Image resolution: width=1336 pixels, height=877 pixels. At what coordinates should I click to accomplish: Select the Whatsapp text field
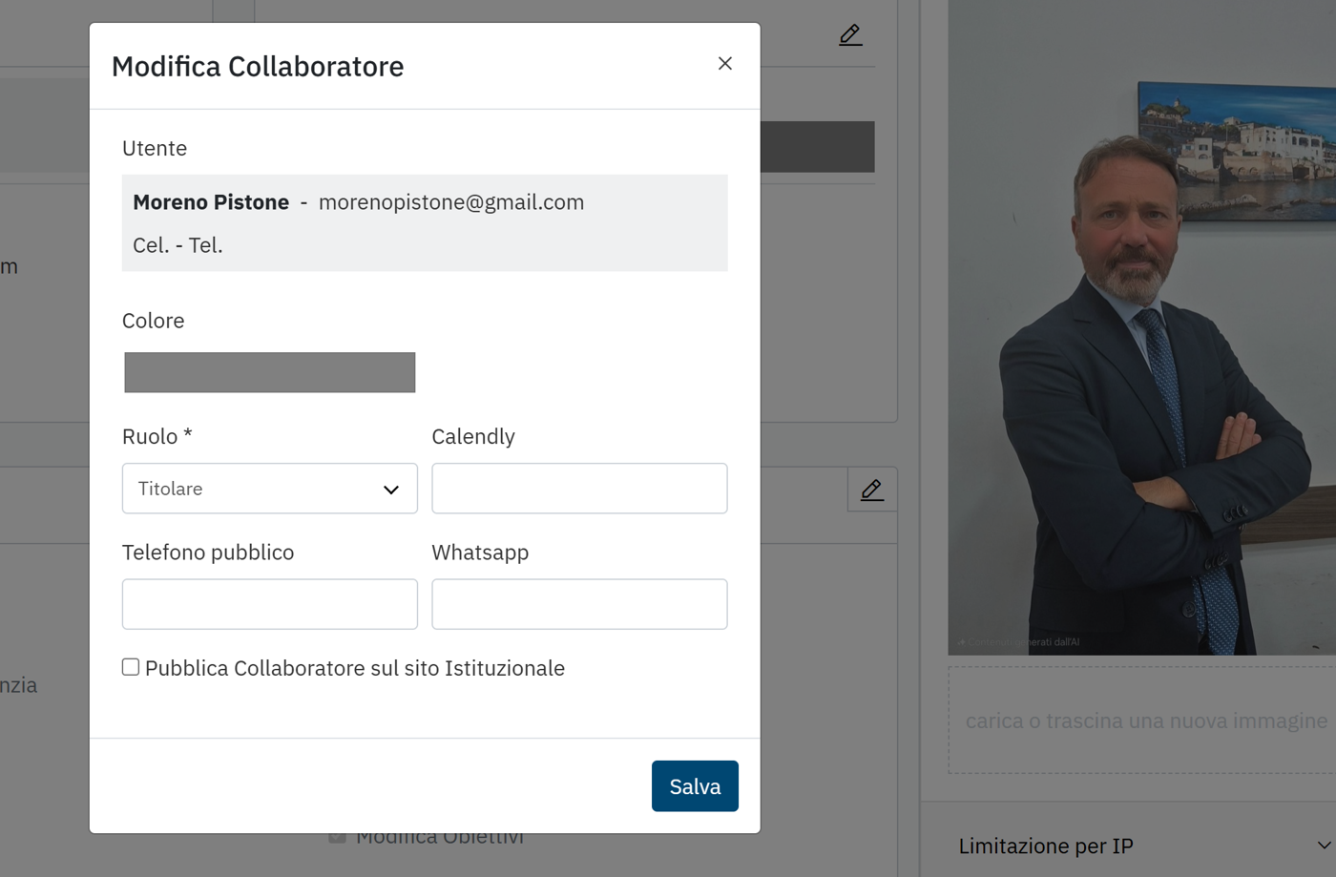(x=579, y=604)
